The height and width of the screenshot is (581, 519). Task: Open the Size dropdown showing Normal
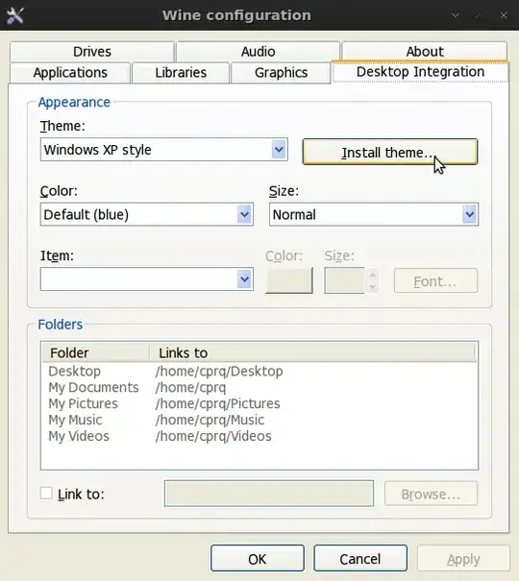(374, 214)
